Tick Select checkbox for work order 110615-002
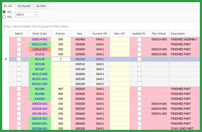202x132 pixels. (x=19, y=49)
